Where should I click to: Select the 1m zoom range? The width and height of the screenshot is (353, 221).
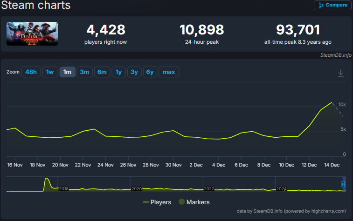click(67, 72)
